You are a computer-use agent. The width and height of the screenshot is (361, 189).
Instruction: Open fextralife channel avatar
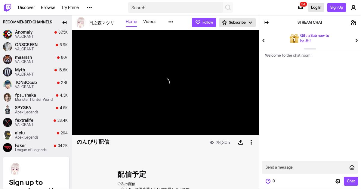click(8, 122)
